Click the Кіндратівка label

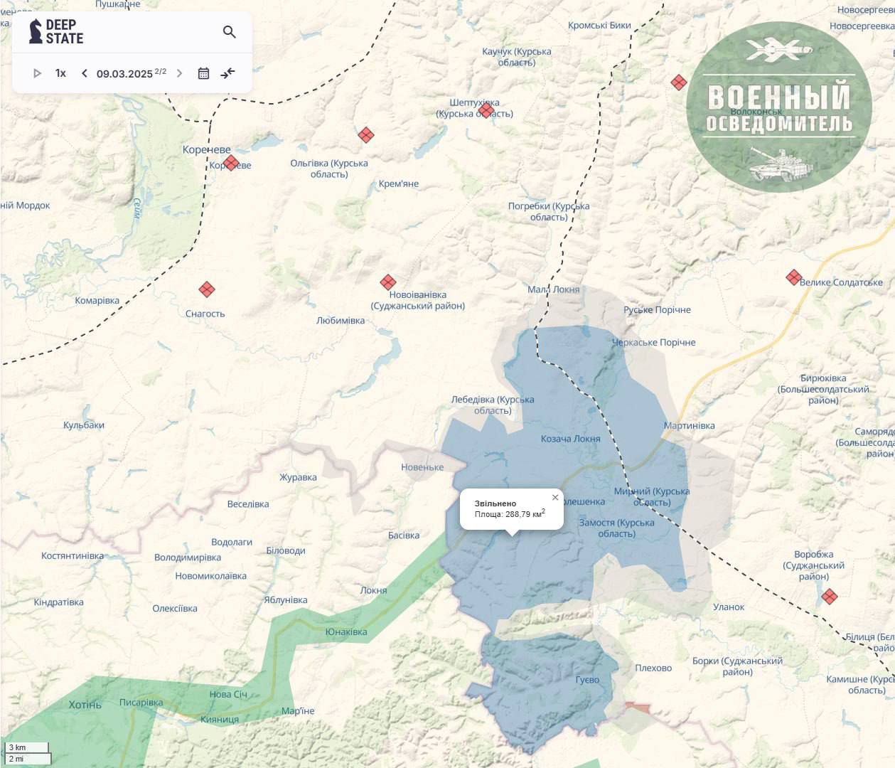(58, 602)
